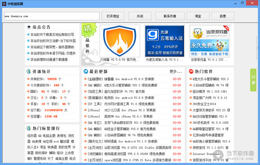Open the 光速五笔输入法 thumbnail
This screenshot has height=165, width=260.
tap(165, 41)
